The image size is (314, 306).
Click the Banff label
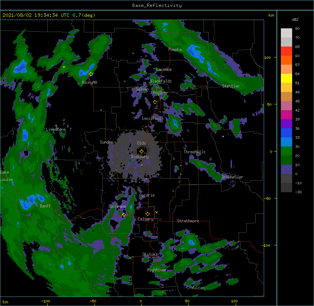point(45,206)
